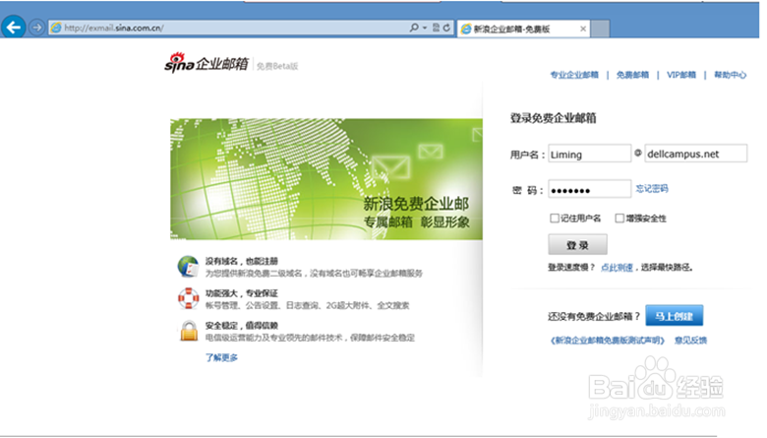Image resolution: width=767 pixels, height=438 pixels.
Task: Select the 新浪企业邮箱-免费版 browser tab
Action: point(523,29)
